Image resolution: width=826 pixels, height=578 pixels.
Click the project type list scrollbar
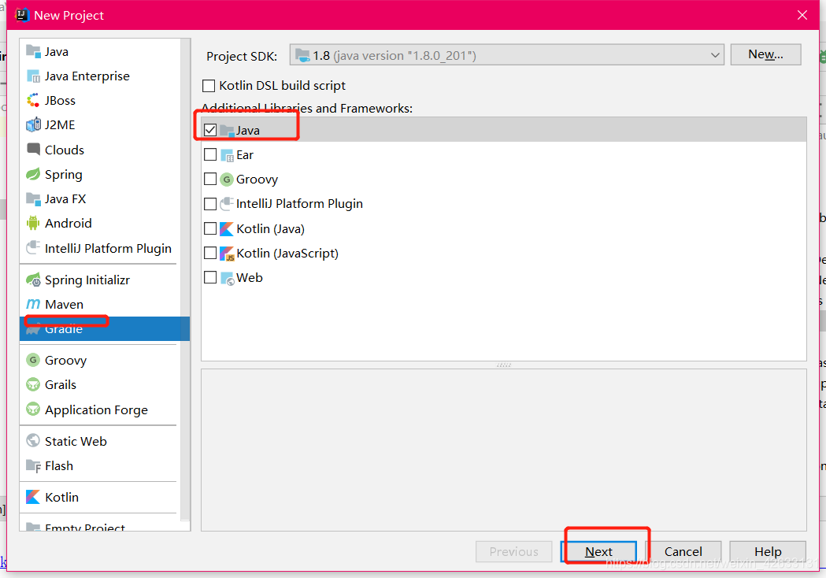tap(185, 280)
